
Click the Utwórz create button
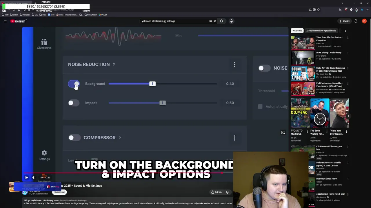344,21
